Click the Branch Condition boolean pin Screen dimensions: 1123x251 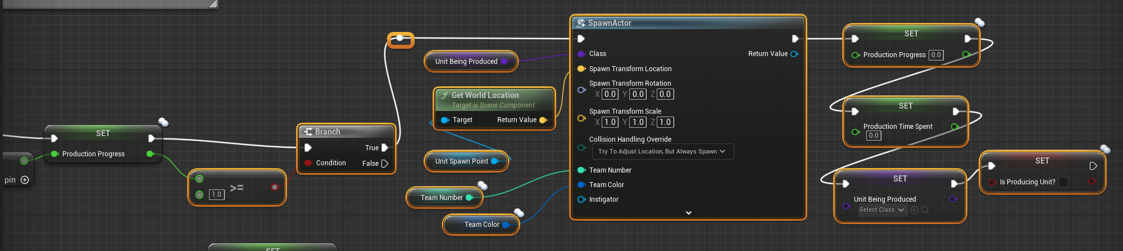tap(308, 163)
